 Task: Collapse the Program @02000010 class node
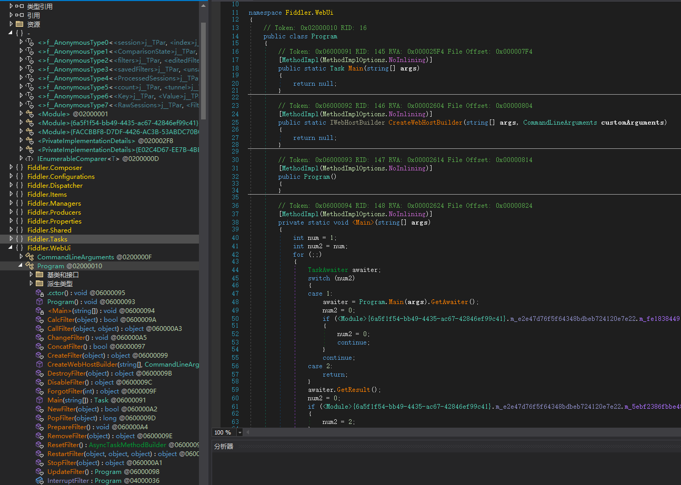(x=21, y=266)
